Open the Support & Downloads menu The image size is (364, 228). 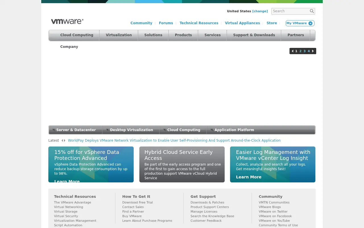point(254,35)
